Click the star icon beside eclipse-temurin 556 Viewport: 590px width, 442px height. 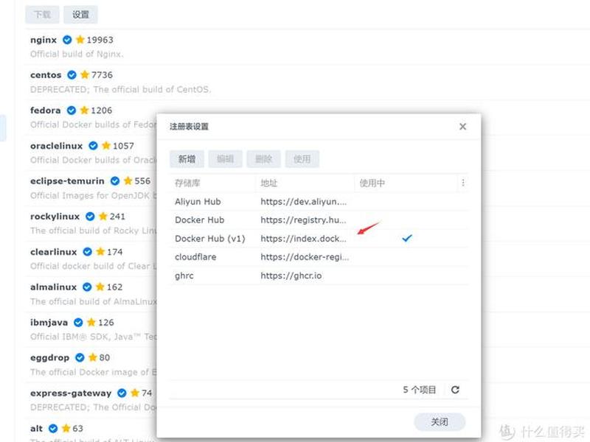128,180
